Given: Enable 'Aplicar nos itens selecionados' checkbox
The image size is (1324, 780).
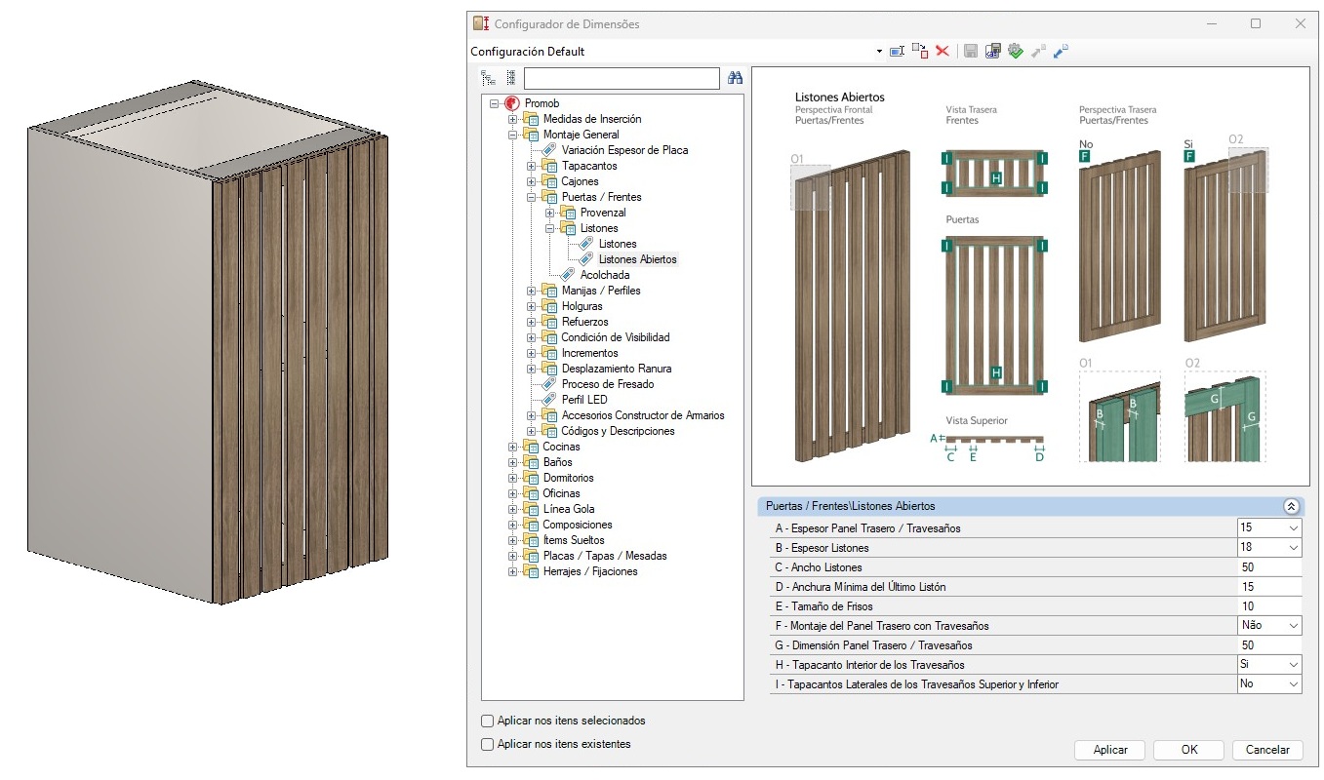Looking at the screenshot, I should tap(488, 721).
